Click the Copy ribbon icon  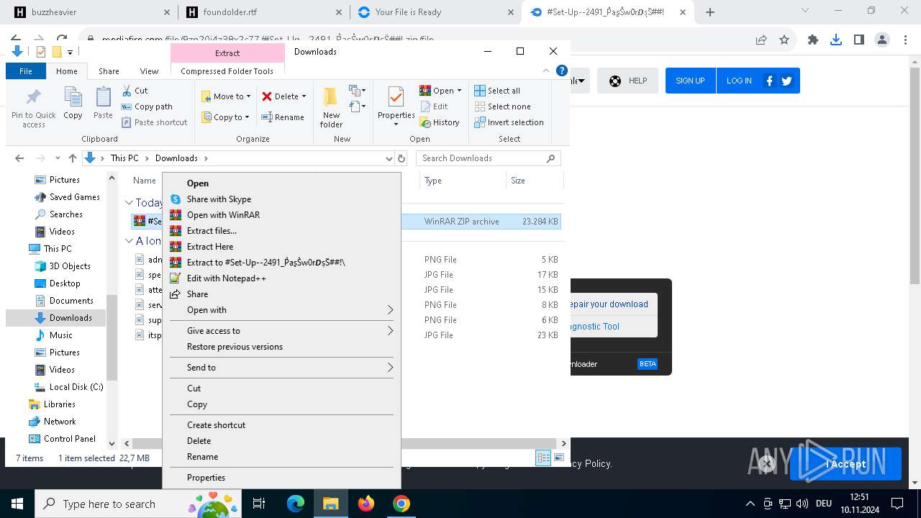73,103
